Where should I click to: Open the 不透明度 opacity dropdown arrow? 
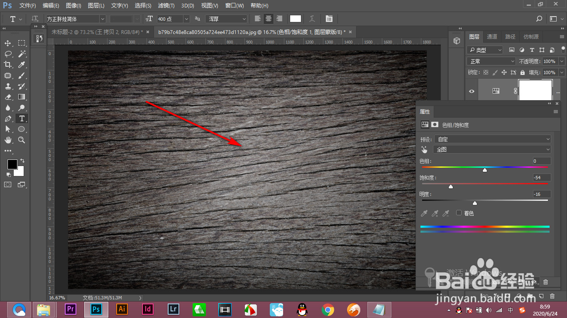562,61
